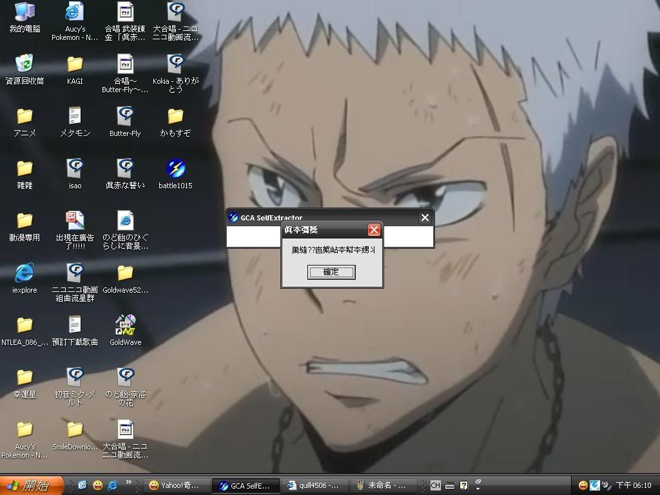Image resolution: width=660 pixels, height=495 pixels.
Task: Switch to the quill4506 taskbar window
Action: 315,485
